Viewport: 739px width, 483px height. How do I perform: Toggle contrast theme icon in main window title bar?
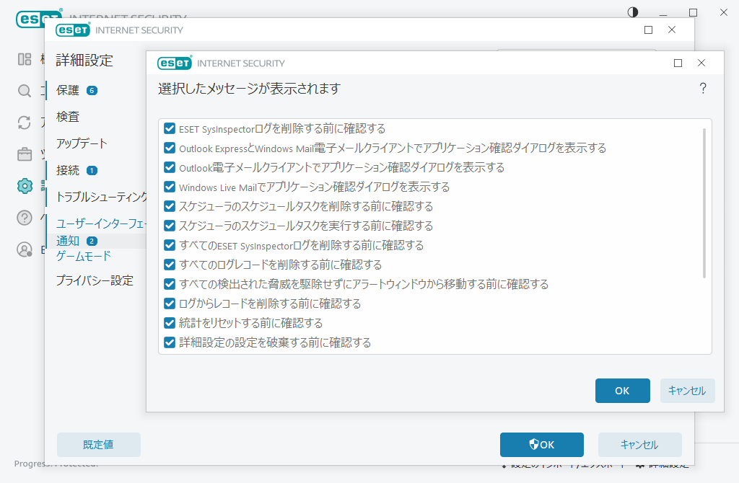click(x=633, y=12)
